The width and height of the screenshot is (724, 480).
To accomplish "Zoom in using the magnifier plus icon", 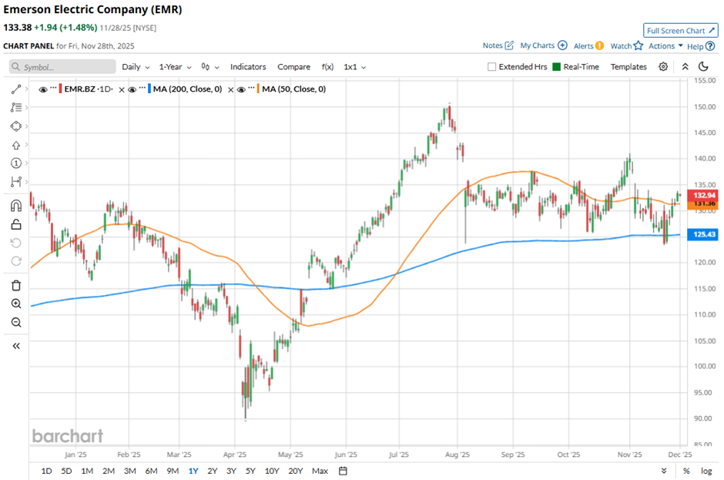I will click(15, 304).
